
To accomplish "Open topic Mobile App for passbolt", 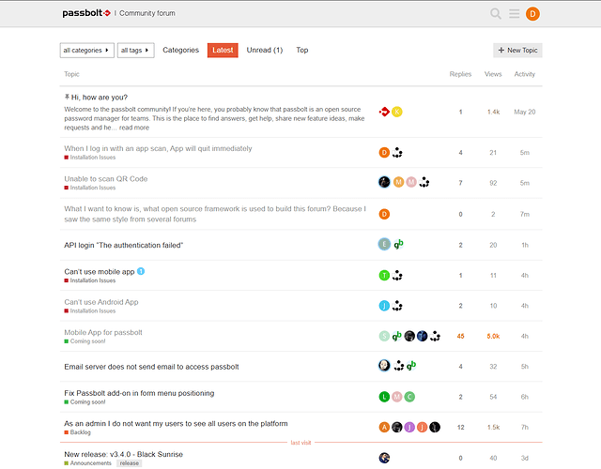I will [x=103, y=332].
